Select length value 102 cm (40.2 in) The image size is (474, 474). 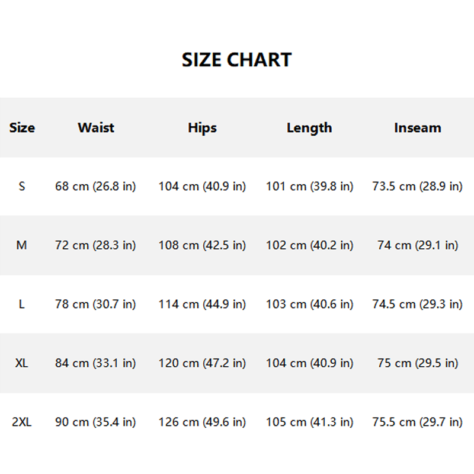click(x=309, y=245)
